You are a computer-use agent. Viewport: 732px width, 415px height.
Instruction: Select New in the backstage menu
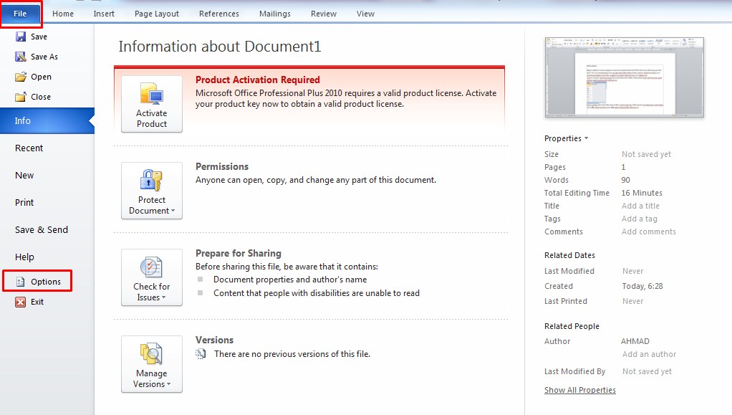click(x=24, y=176)
